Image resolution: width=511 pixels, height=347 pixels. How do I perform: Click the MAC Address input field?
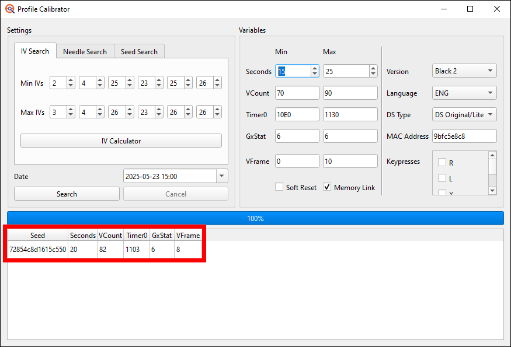point(464,136)
